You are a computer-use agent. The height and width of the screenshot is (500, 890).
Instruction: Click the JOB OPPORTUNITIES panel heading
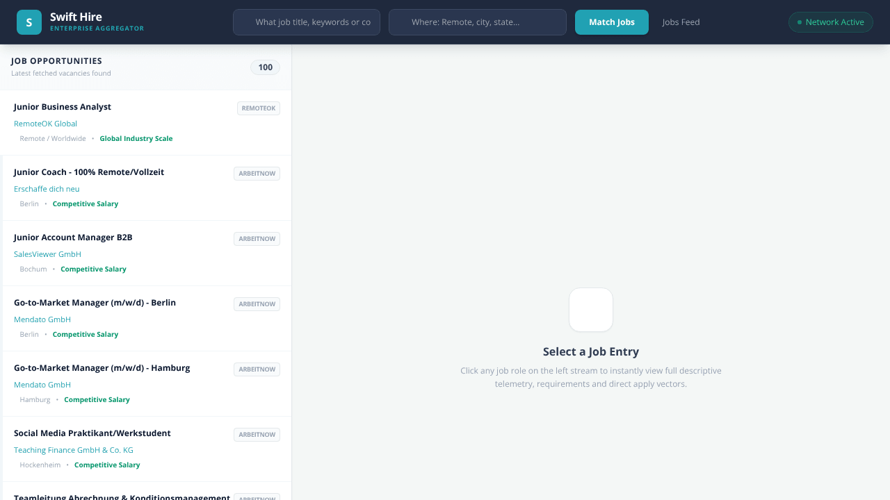coord(56,61)
